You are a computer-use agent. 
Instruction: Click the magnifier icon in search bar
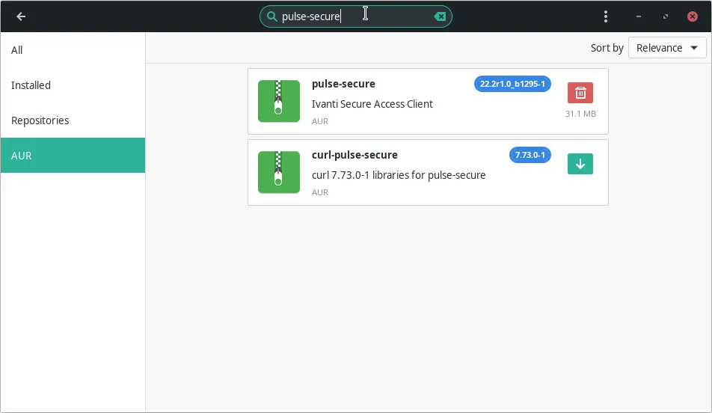[271, 16]
